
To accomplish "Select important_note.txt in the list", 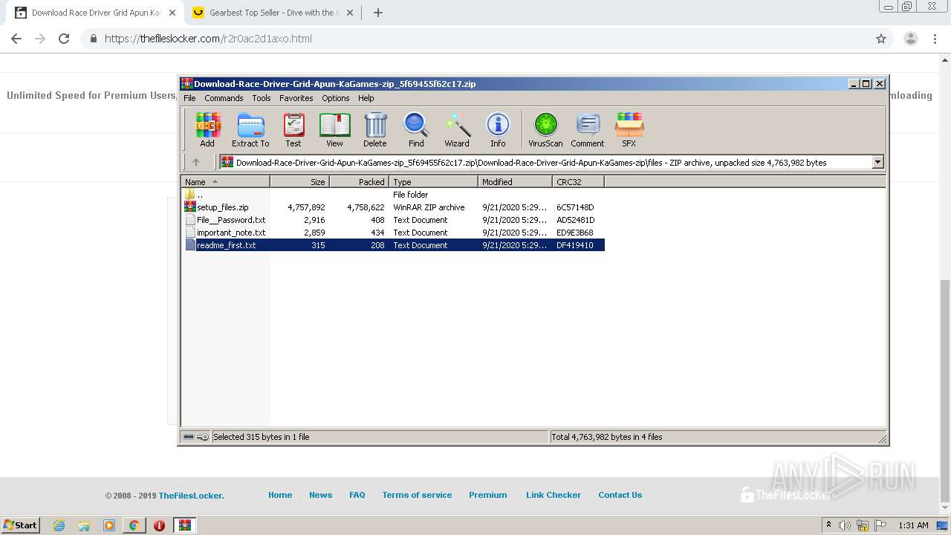I will (394, 233).
